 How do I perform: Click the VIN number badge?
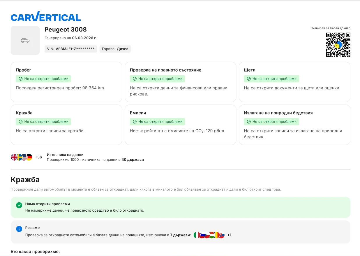click(71, 49)
